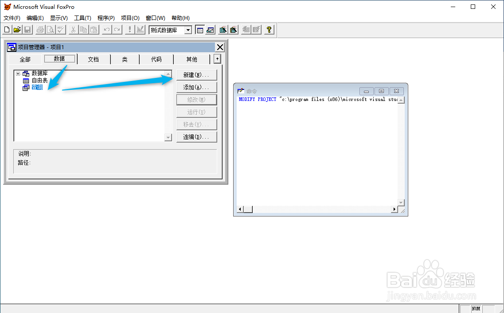Click the project tree scroll-up arrow
This screenshot has width=504, height=313.
(168, 74)
